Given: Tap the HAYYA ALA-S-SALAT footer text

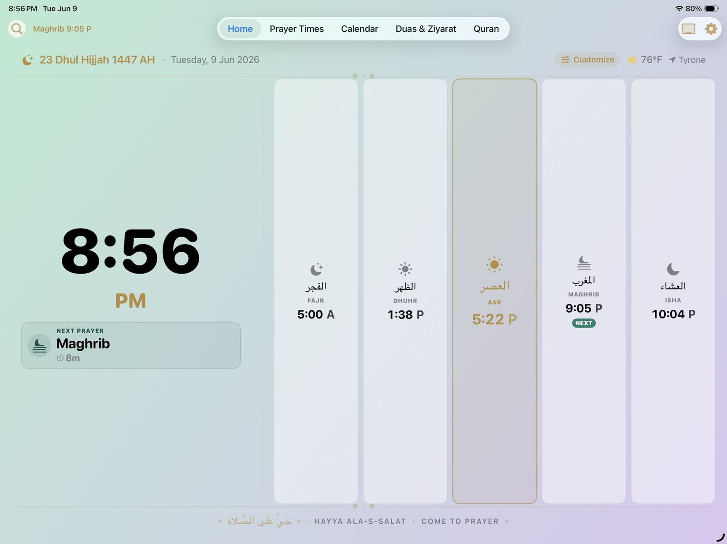Looking at the screenshot, I should (x=360, y=521).
